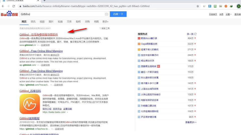The width and height of the screenshot is (241, 135).
Task: Open the 主要功能 sublink
Action: (68, 109)
